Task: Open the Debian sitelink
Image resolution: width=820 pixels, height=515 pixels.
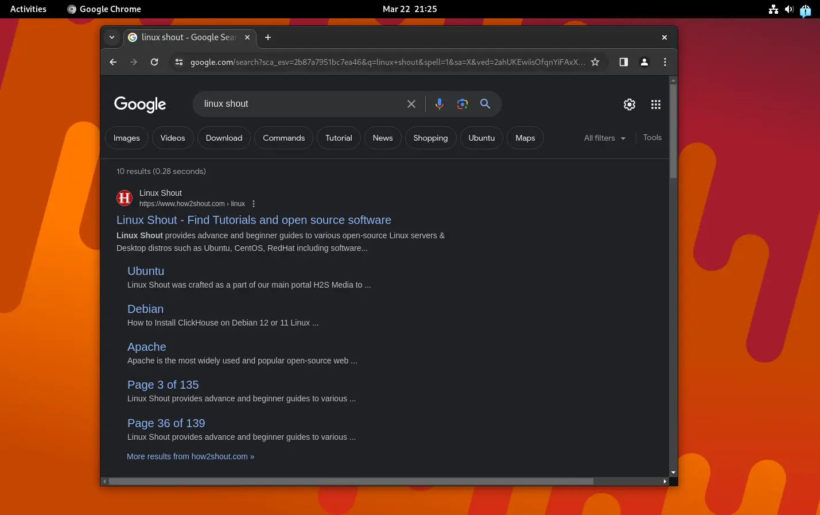Action: 145,309
